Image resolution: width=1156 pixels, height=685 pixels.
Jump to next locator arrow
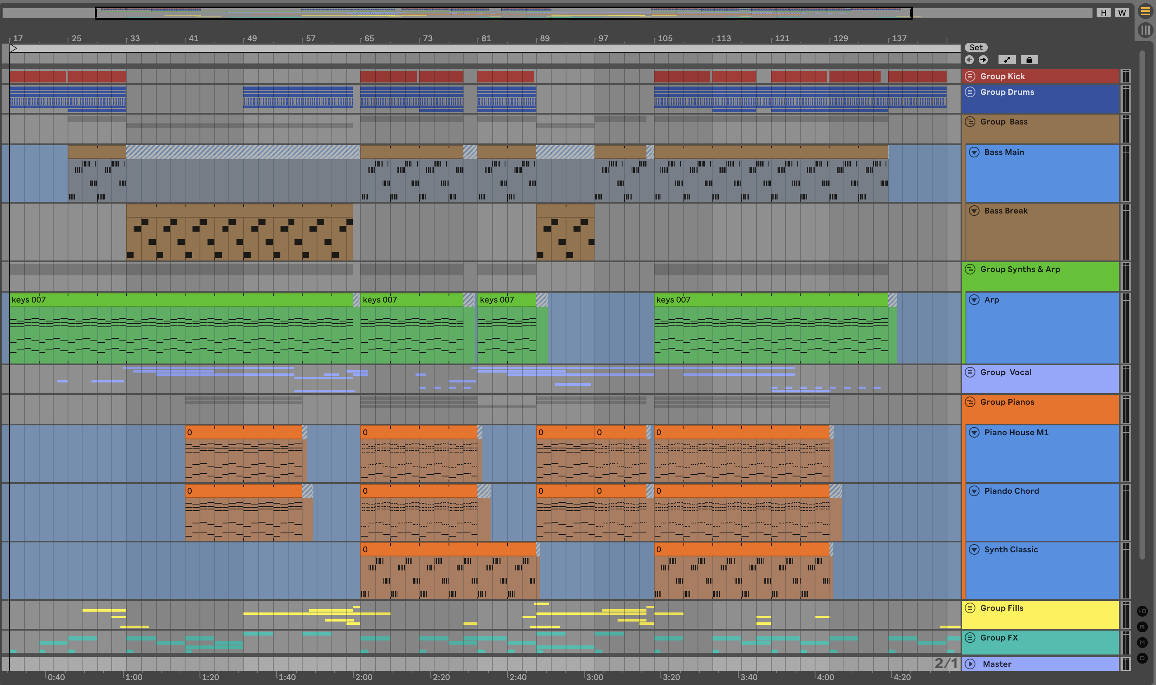coord(983,60)
